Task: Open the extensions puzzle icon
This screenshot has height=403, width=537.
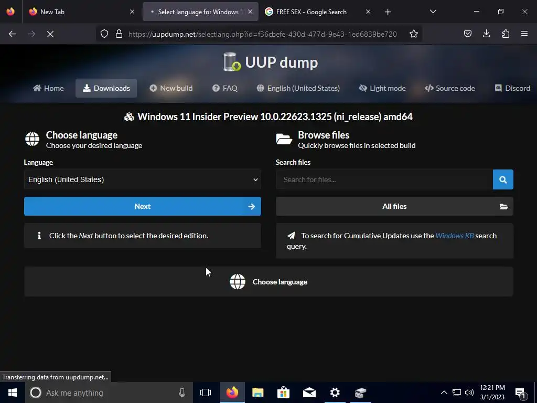Action: point(506,34)
